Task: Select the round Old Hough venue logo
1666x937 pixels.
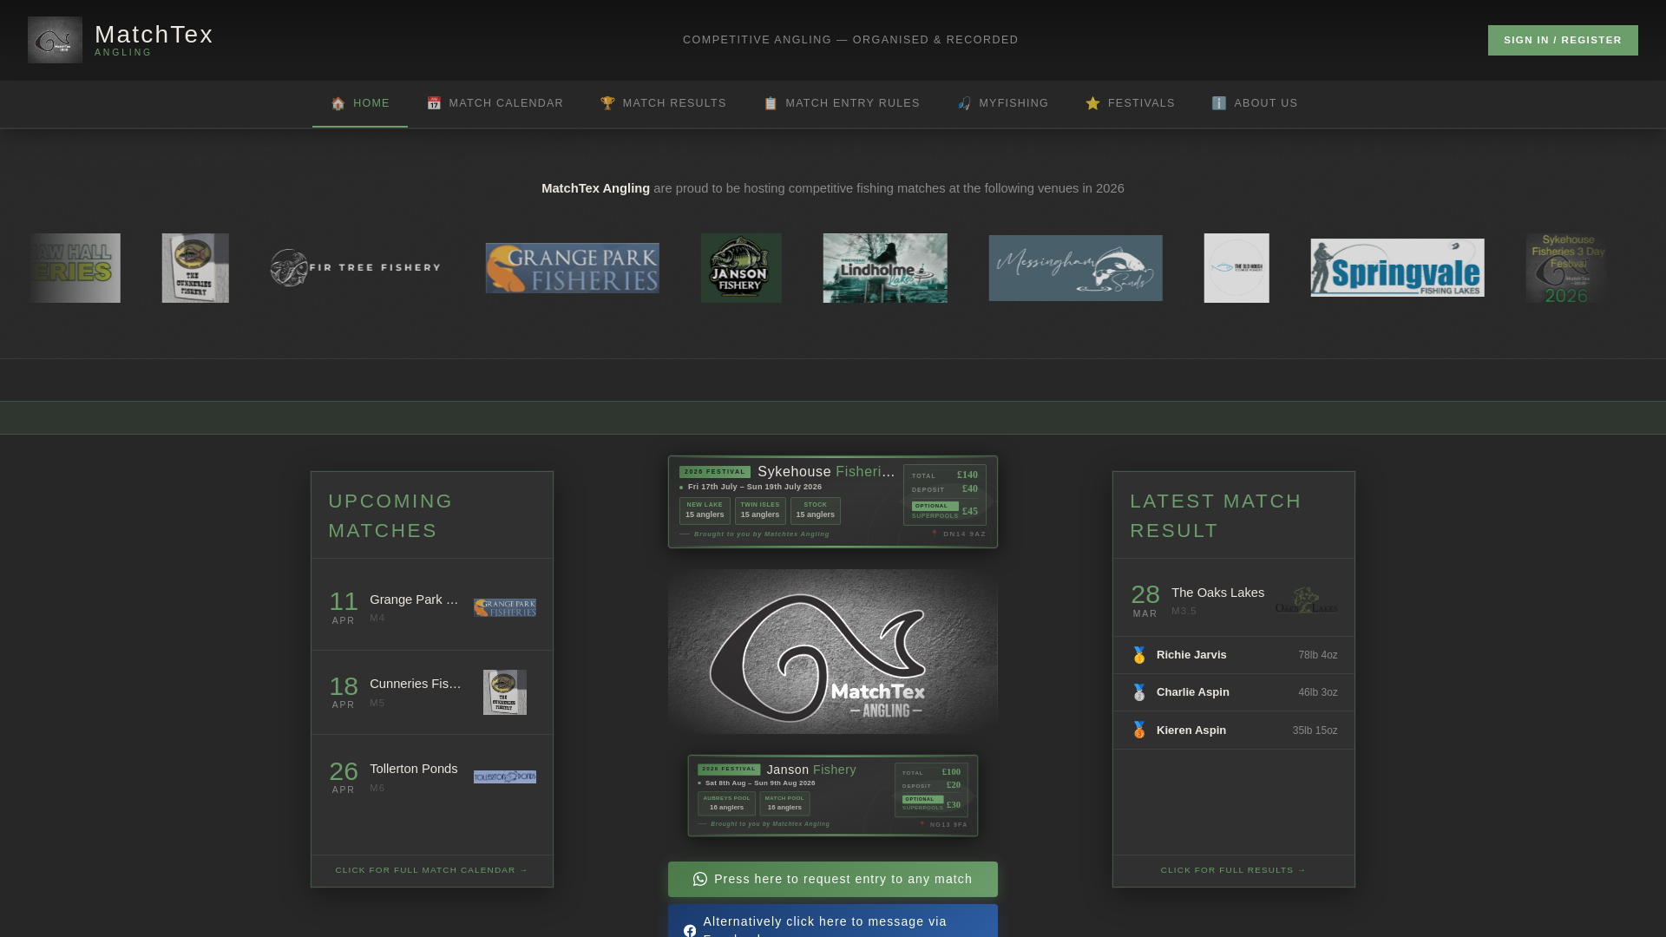Action: 1236,268
